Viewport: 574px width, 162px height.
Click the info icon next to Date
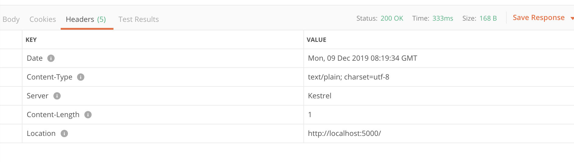(51, 58)
